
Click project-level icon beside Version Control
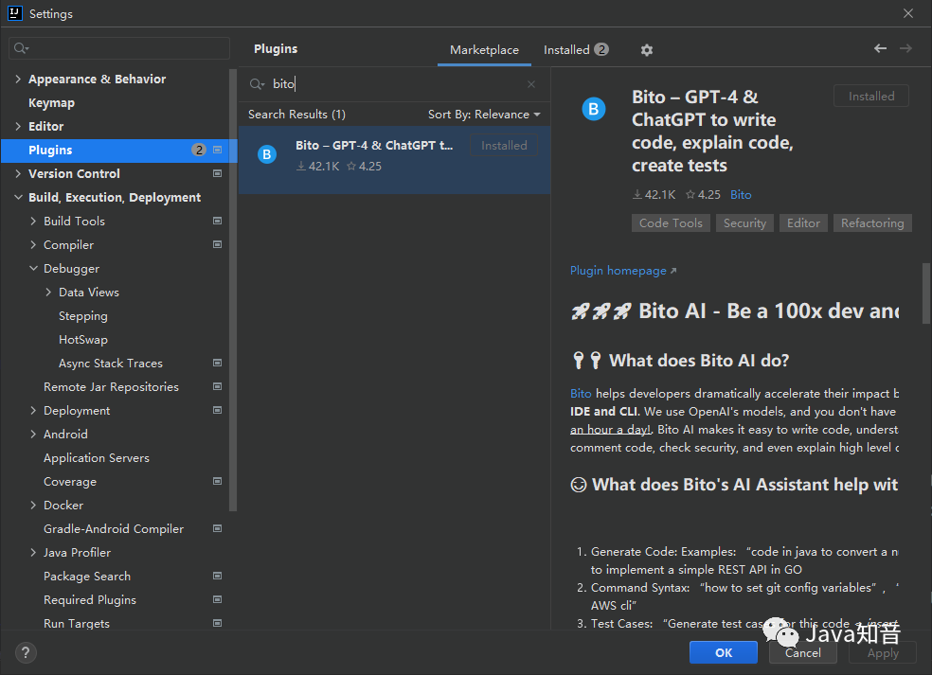218,173
